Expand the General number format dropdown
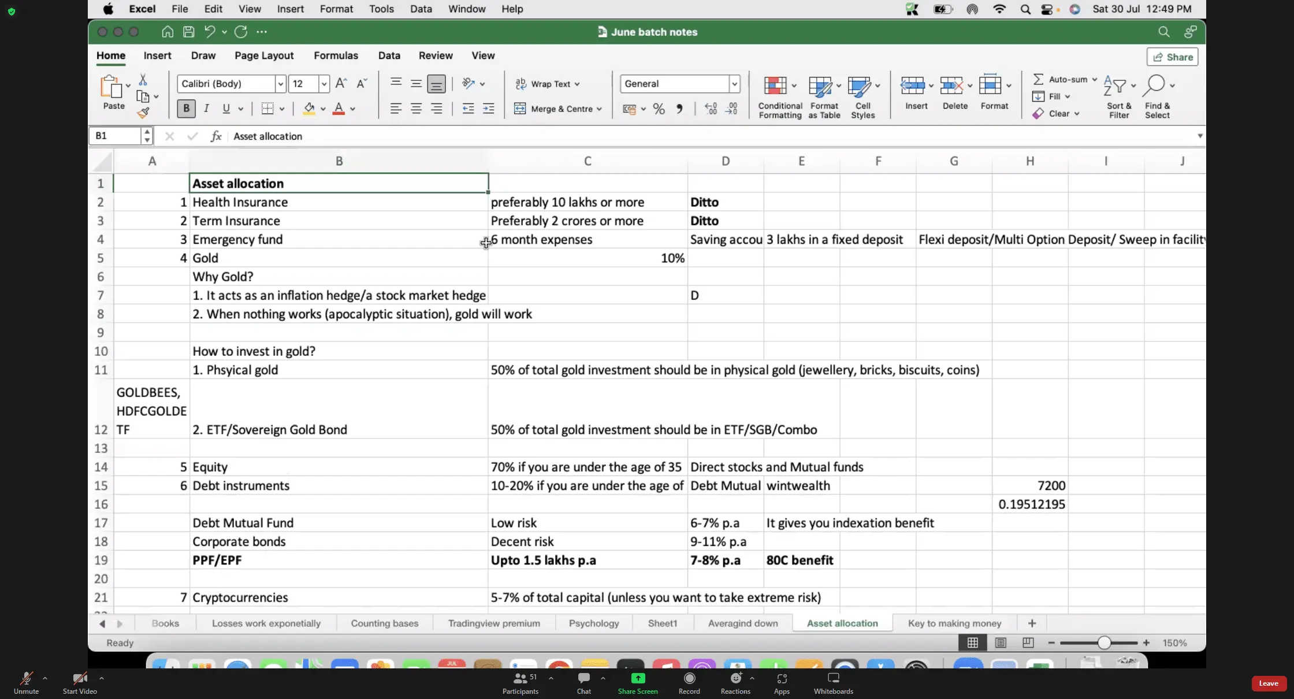 coord(734,84)
